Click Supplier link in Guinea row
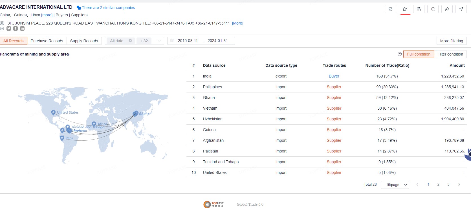This screenshot has width=471, height=208. 334,130
